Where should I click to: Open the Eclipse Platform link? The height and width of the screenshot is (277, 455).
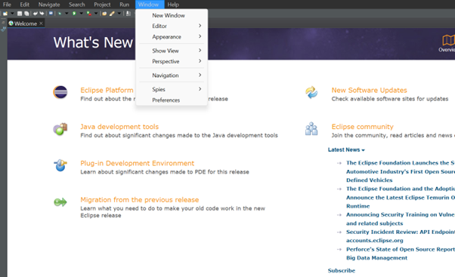point(107,90)
